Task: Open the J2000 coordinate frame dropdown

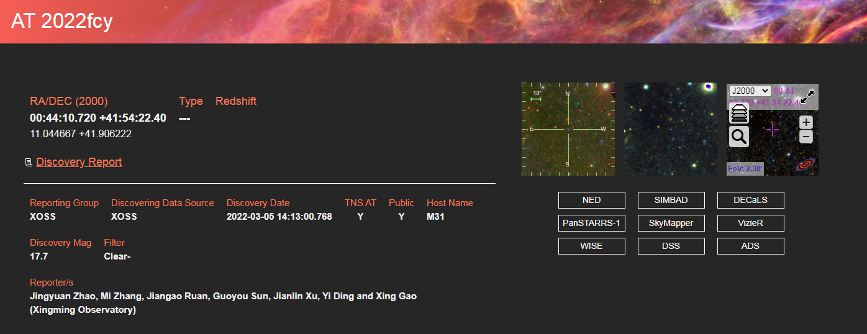Action: tap(750, 91)
